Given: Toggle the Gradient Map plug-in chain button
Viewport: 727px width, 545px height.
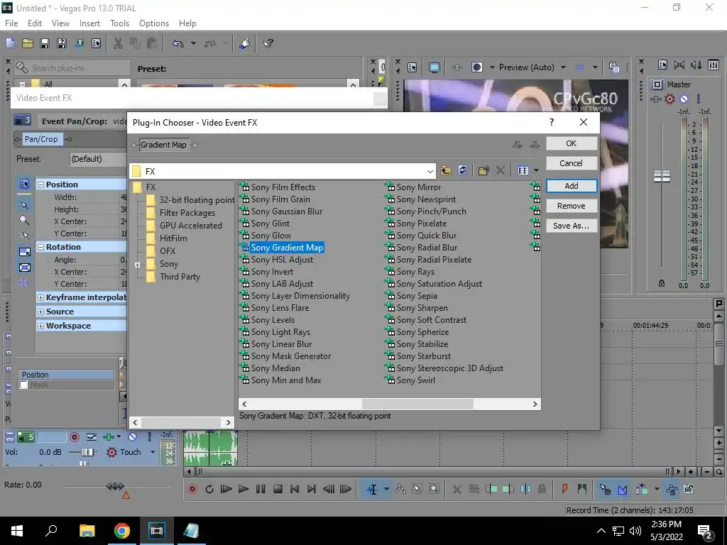Looking at the screenshot, I should point(164,145).
